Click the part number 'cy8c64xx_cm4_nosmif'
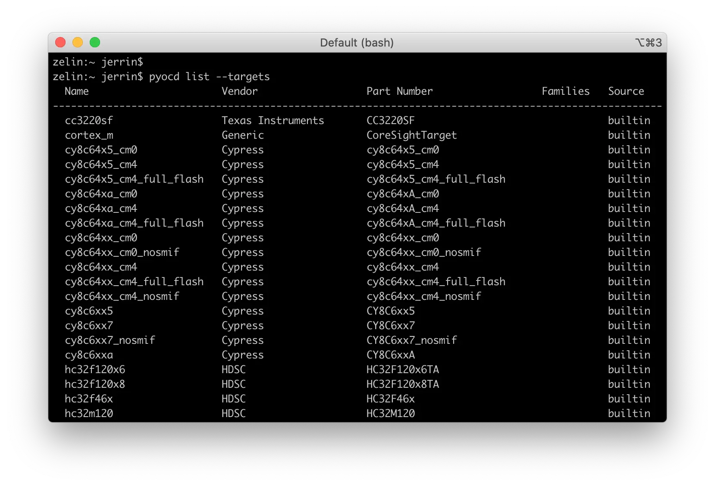Image resolution: width=715 pixels, height=486 pixels. (424, 296)
